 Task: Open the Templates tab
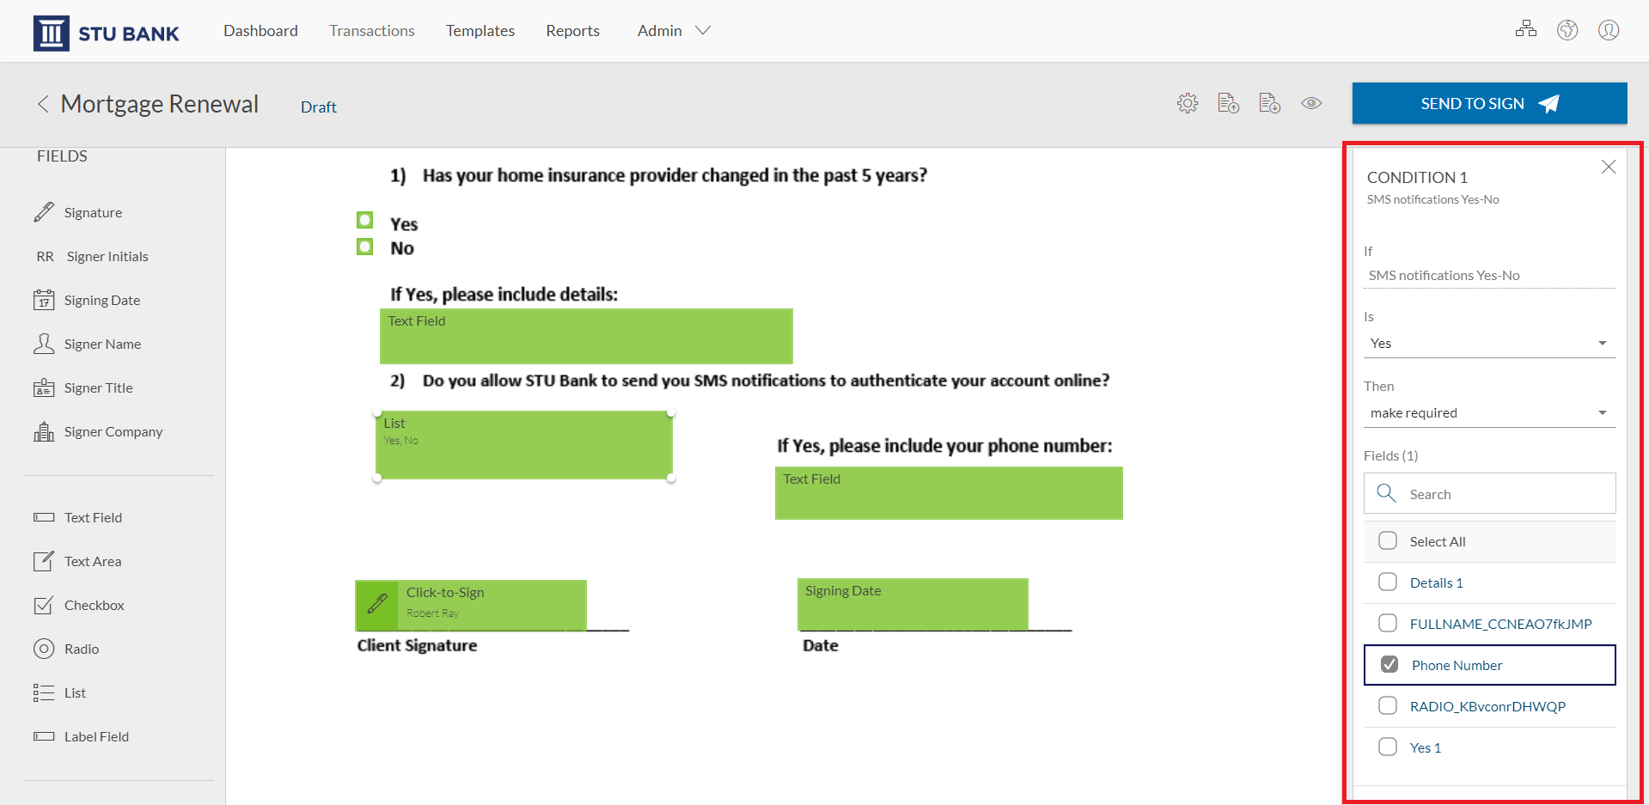tap(480, 30)
